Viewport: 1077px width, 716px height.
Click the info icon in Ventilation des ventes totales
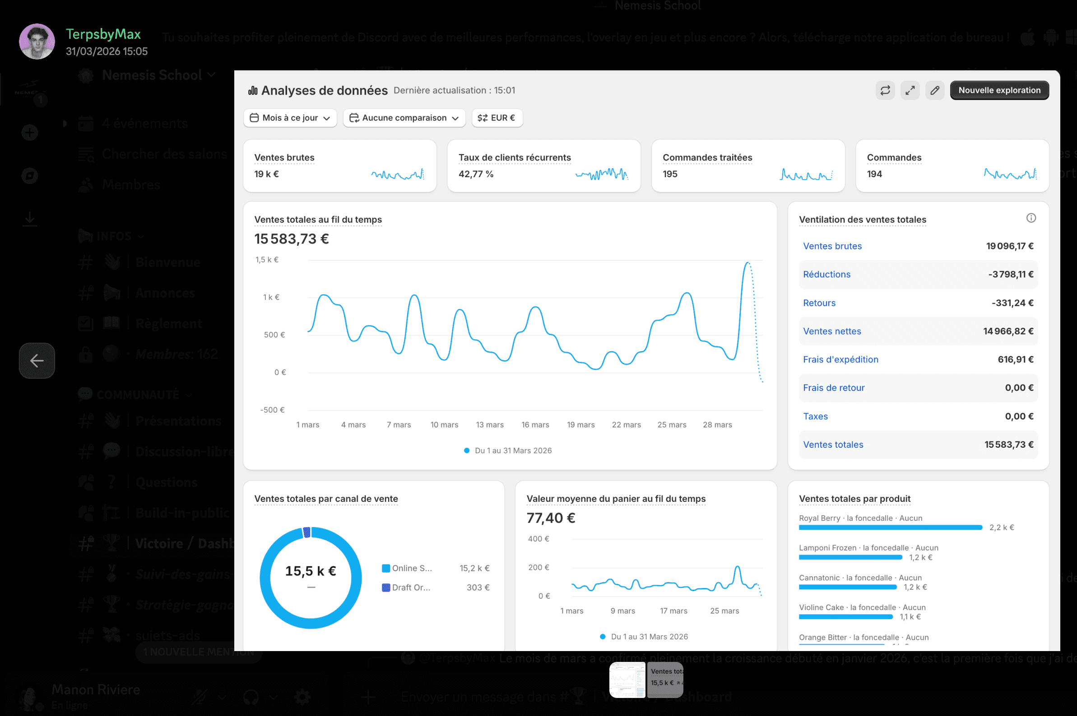(1031, 218)
